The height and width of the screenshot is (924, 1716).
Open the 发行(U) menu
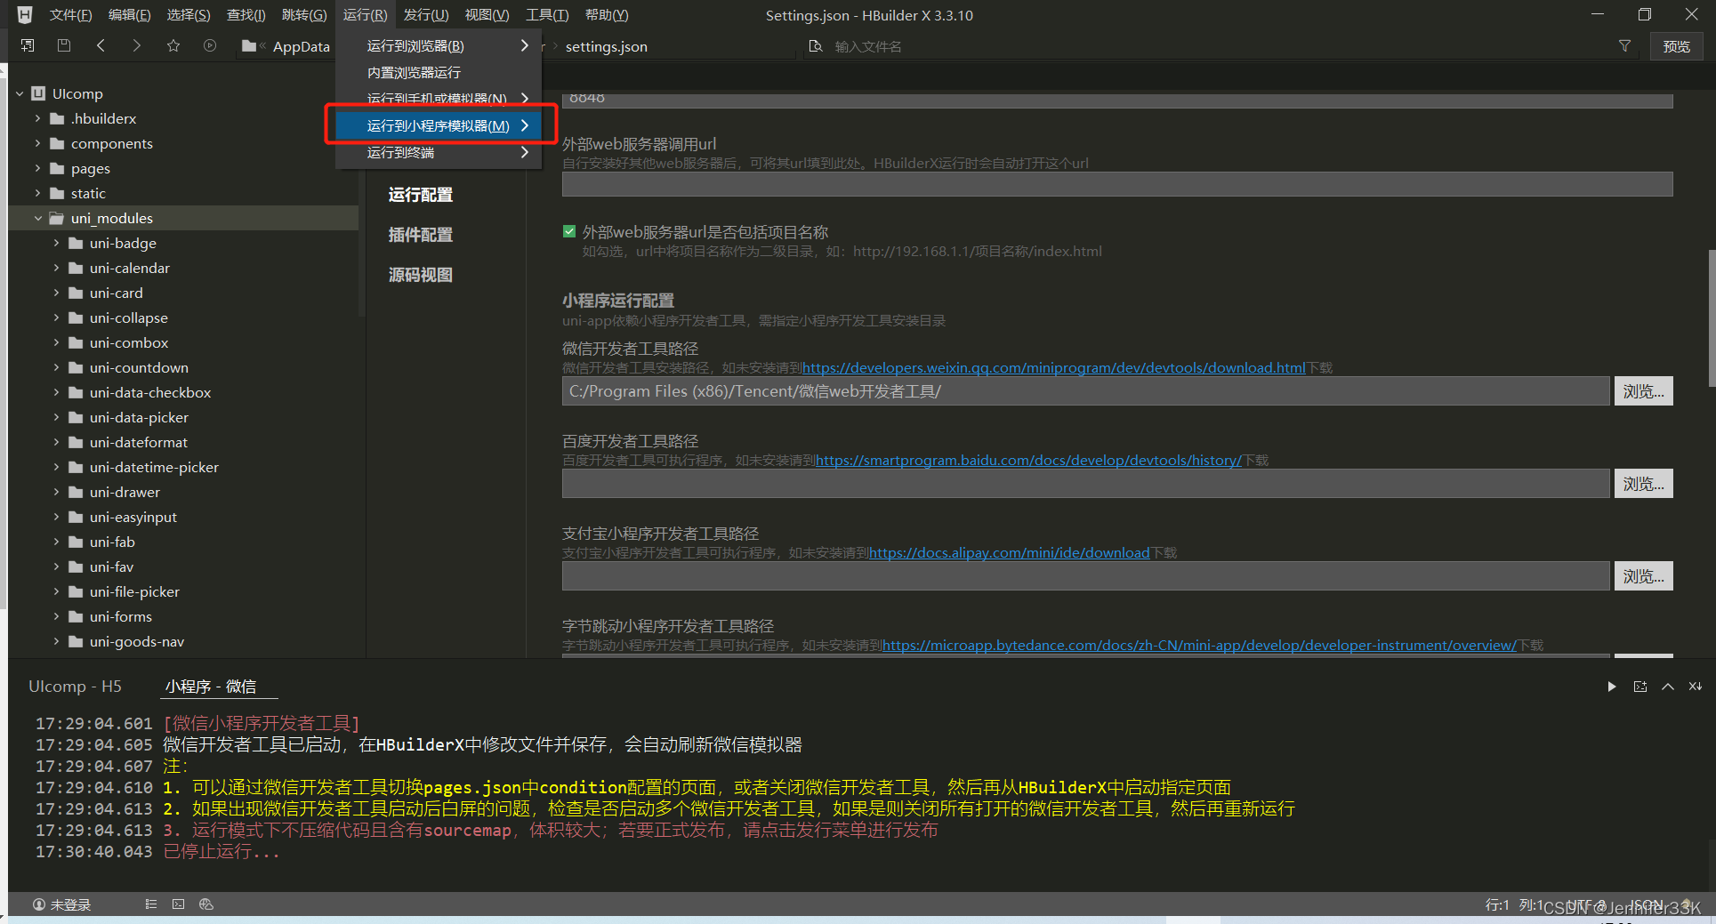[x=426, y=15]
